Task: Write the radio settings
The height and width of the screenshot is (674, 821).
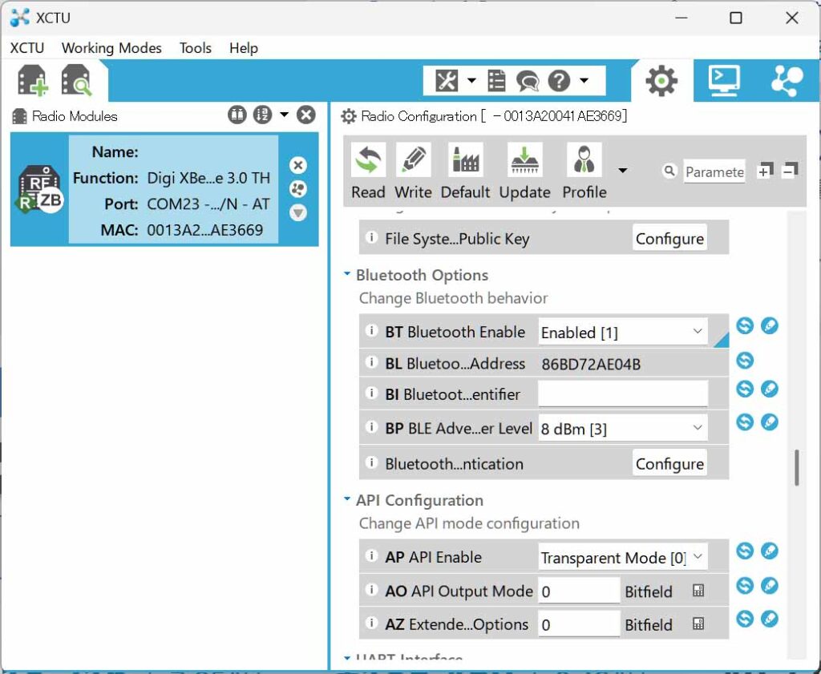Action: pyautogui.click(x=413, y=172)
